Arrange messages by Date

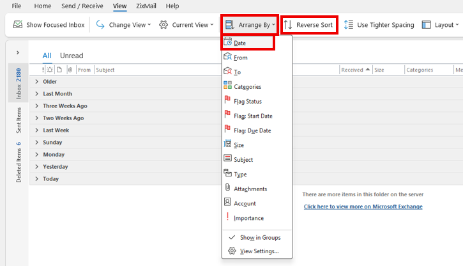point(248,43)
